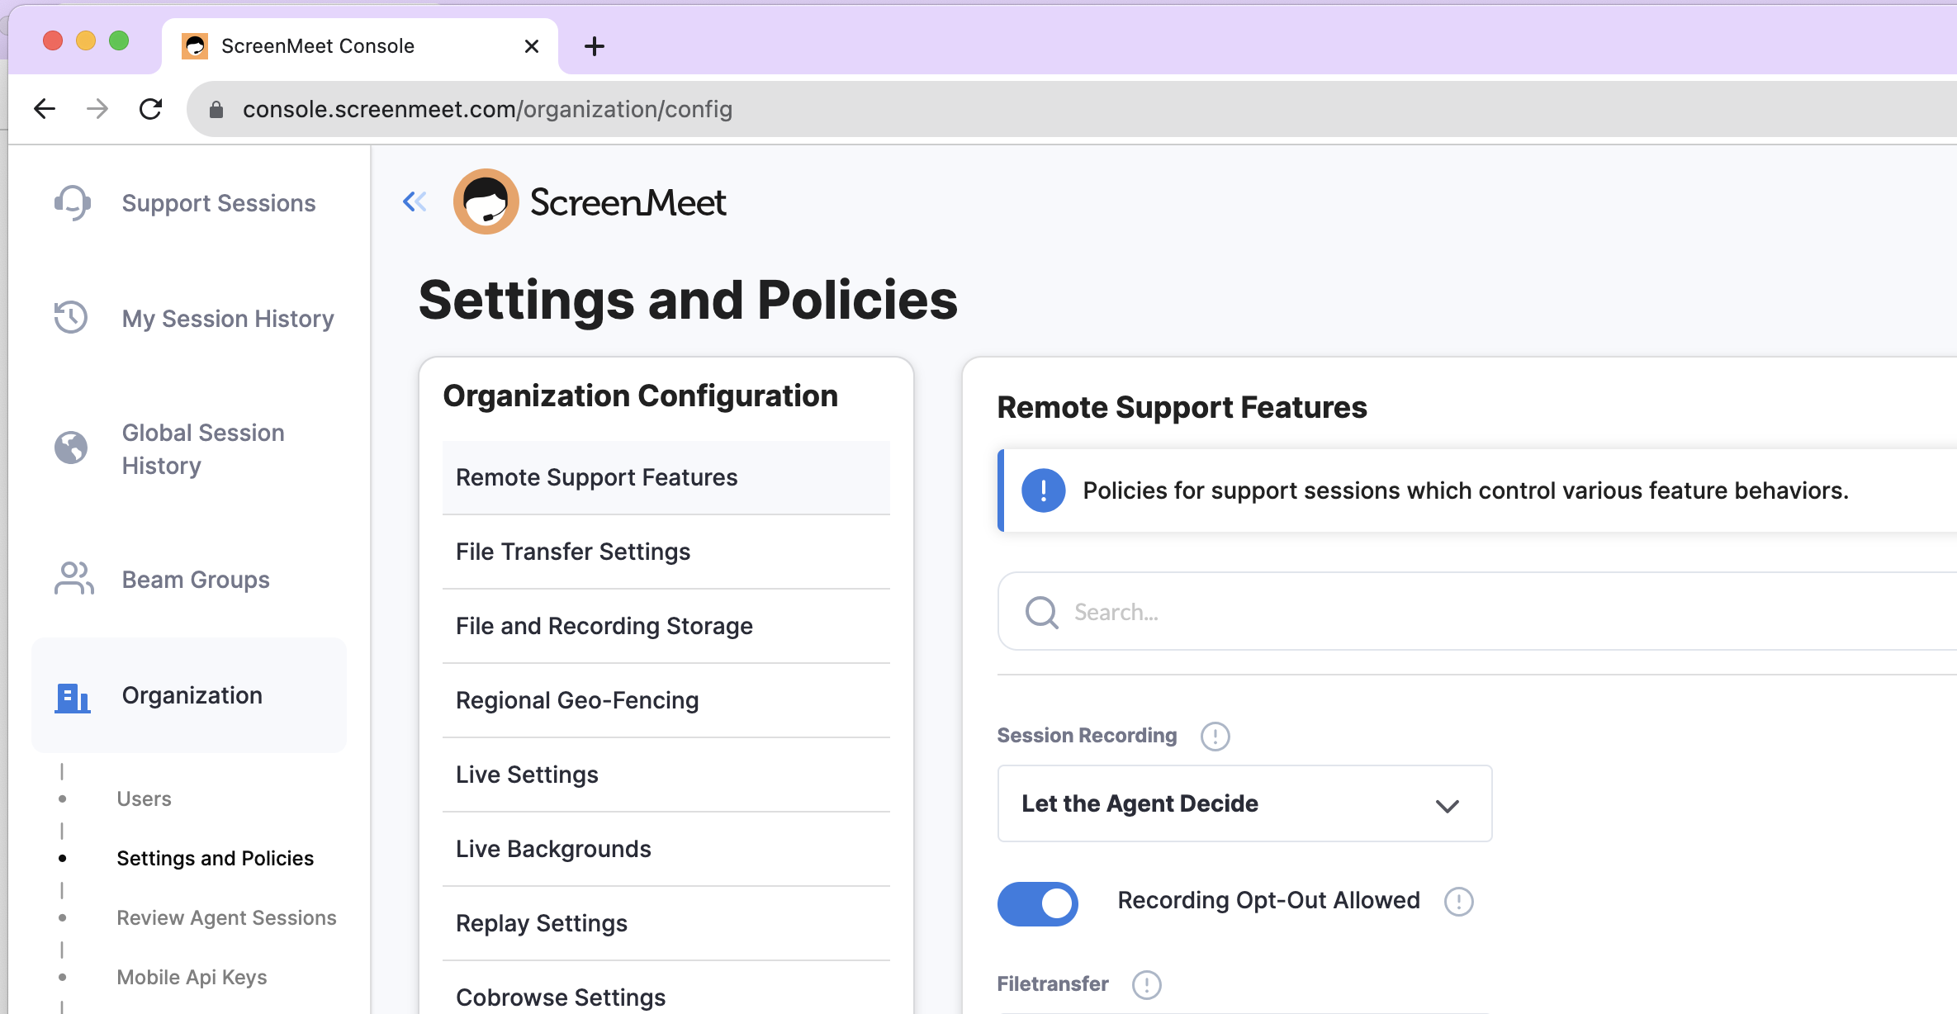Click the Organization building icon
1957x1014 pixels.
(x=73, y=697)
